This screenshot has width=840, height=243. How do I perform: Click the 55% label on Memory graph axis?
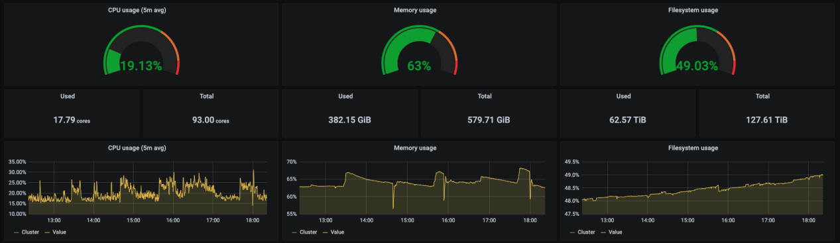[291, 214]
